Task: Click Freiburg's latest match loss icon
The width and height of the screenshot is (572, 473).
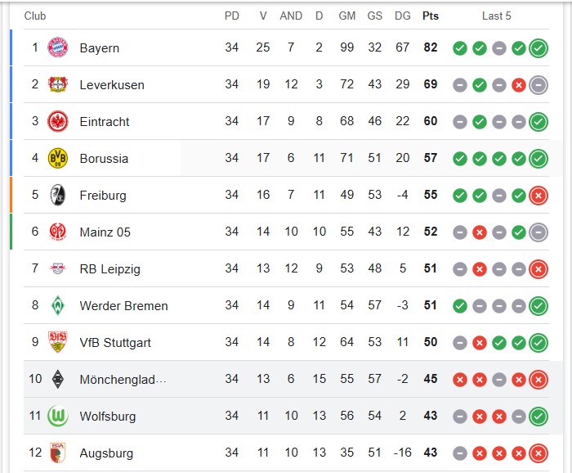Action: point(538,196)
